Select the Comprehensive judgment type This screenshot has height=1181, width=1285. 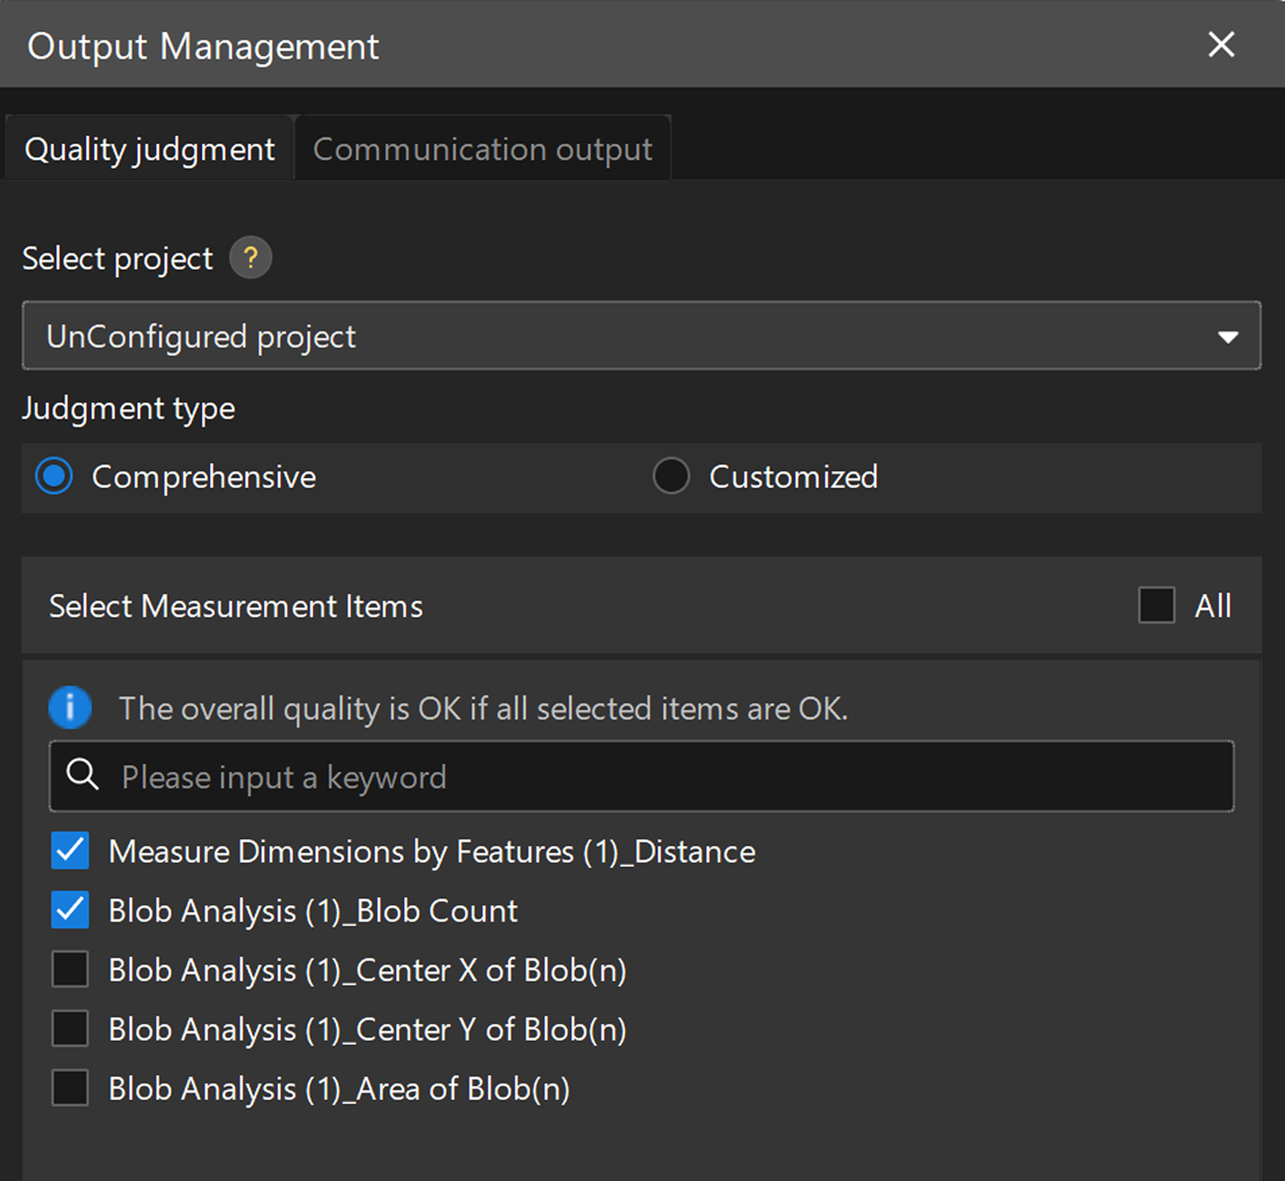coord(55,476)
